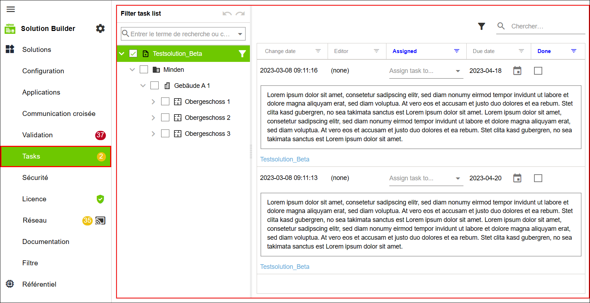Open Testsolution_Beta link under second task
590x303 pixels.
(x=284, y=267)
